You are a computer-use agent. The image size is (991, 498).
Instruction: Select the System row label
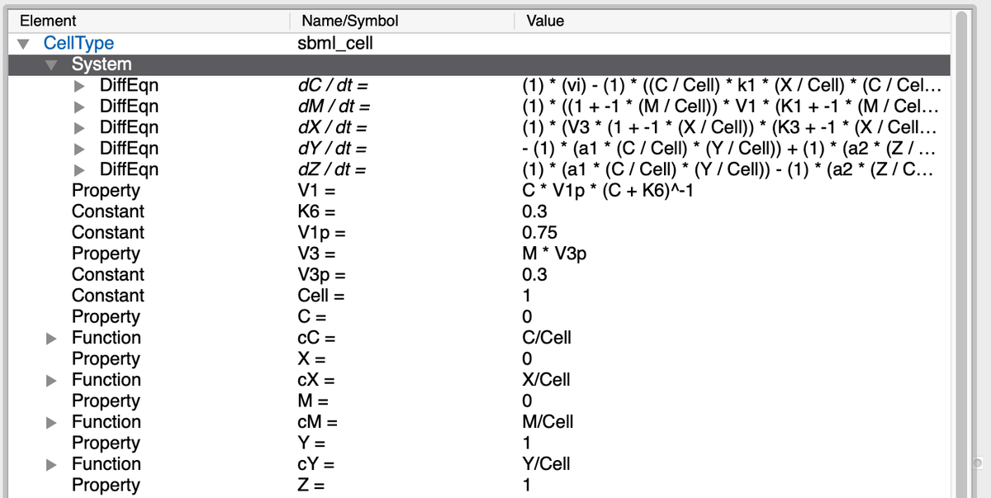[x=102, y=64]
